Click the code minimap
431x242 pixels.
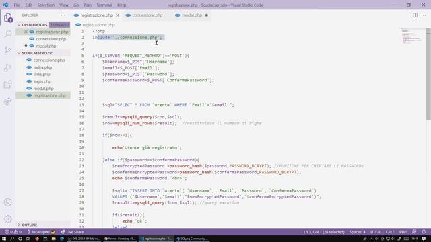pyautogui.click(x=413, y=36)
